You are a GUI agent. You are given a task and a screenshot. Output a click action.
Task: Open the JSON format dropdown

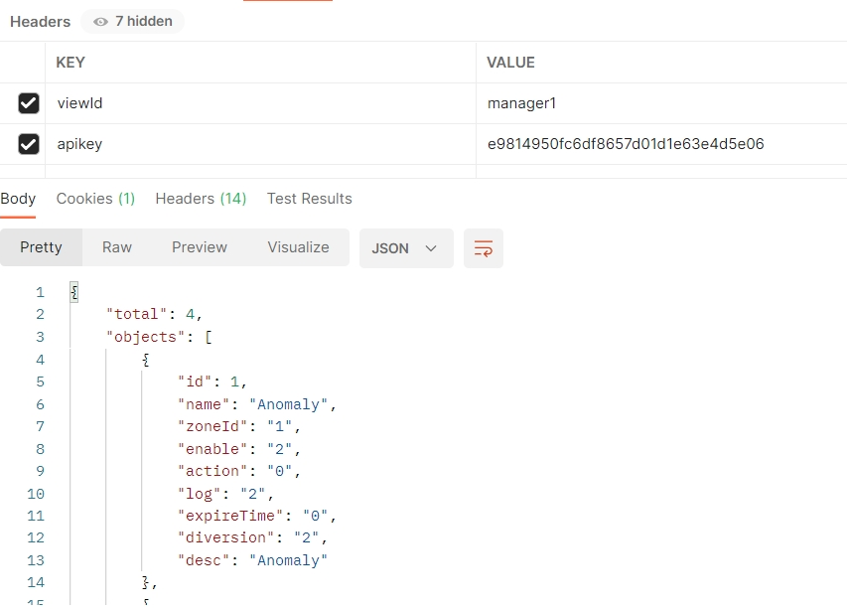point(406,247)
